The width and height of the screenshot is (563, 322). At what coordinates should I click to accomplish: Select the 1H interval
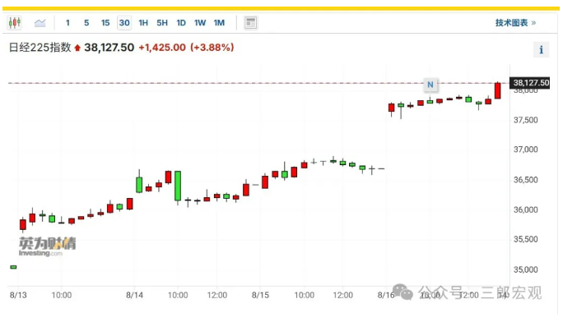(143, 23)
